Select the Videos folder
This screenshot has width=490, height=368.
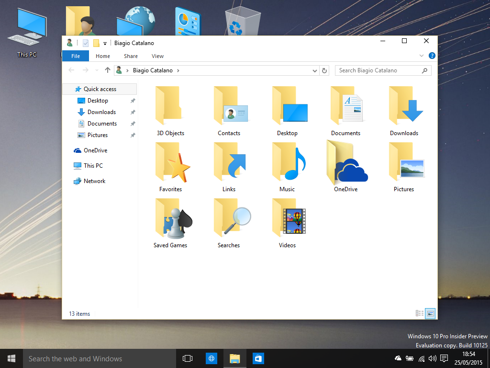click(287, 223)
